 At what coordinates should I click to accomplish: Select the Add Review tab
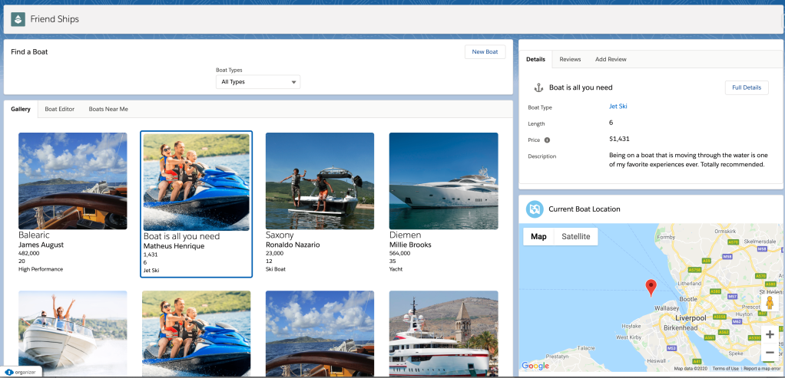click(611, 59)
